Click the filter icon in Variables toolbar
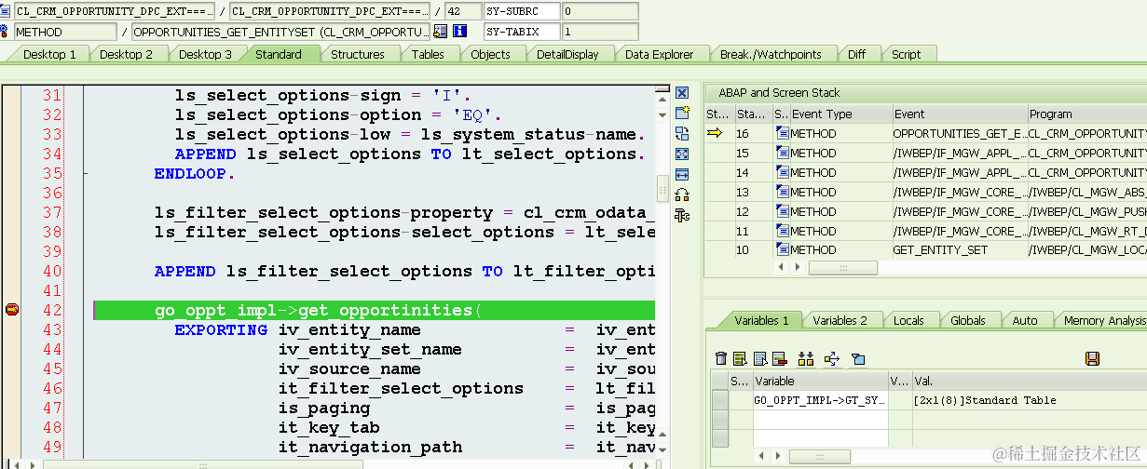The width and height of the screenshot is (1147, 469). 858,358
